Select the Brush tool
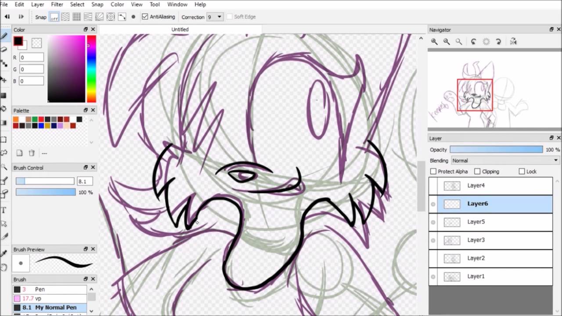This screenshot has height=316, width=562. coord(4,36)
